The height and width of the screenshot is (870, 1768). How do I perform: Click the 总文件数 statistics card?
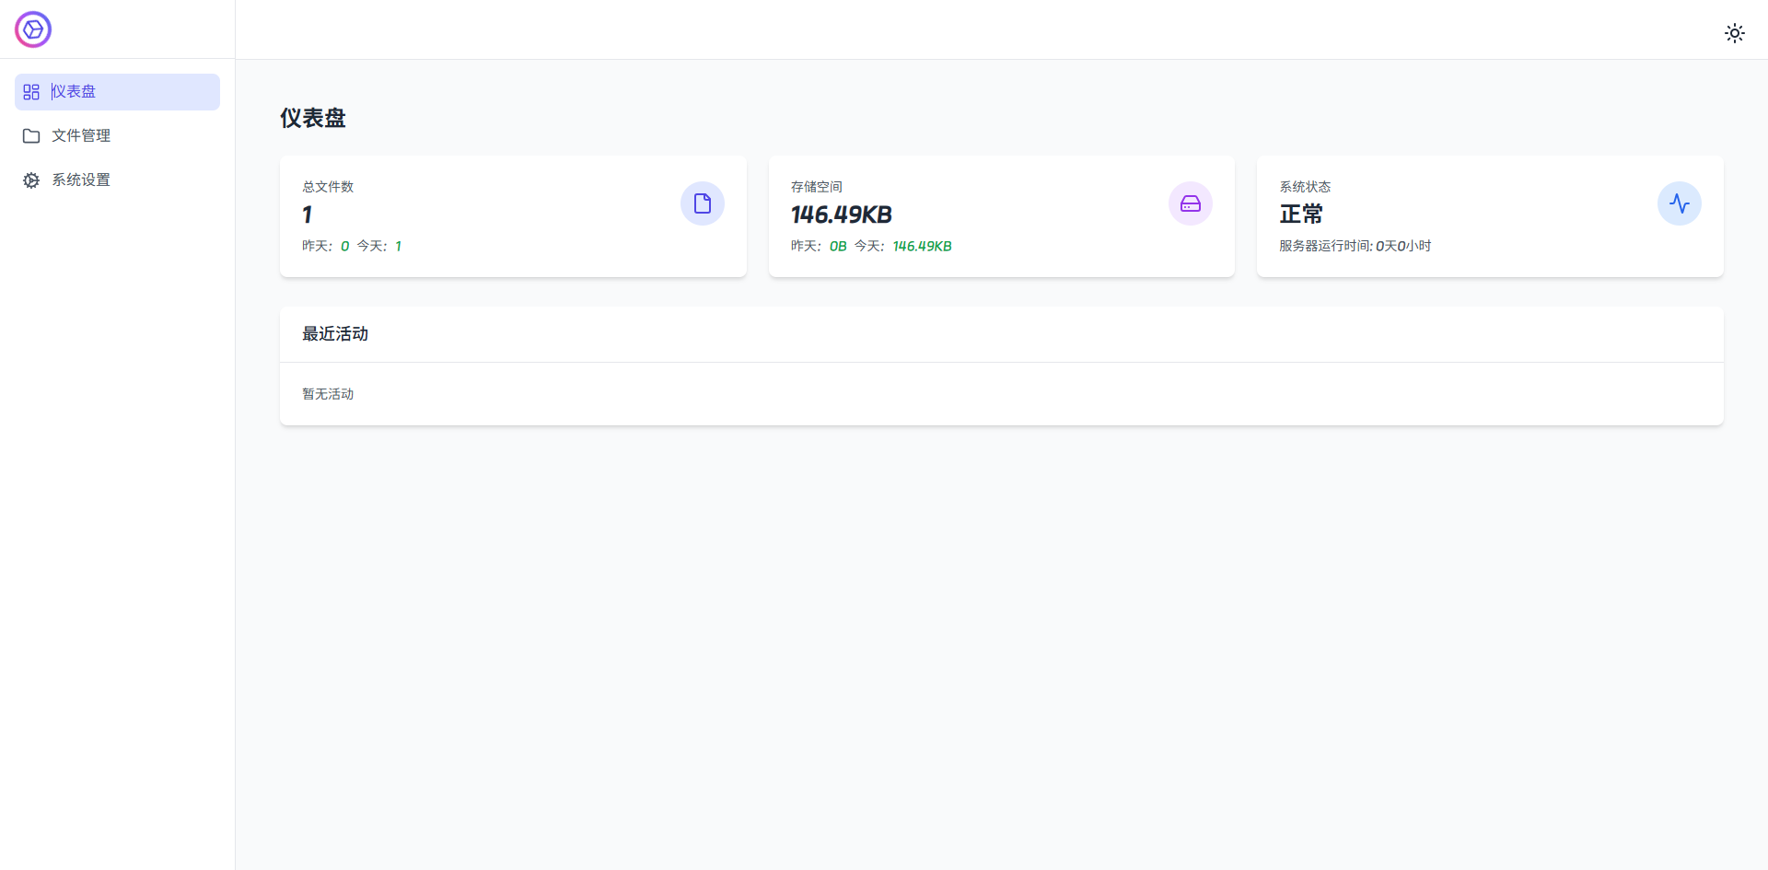point(513,216)
